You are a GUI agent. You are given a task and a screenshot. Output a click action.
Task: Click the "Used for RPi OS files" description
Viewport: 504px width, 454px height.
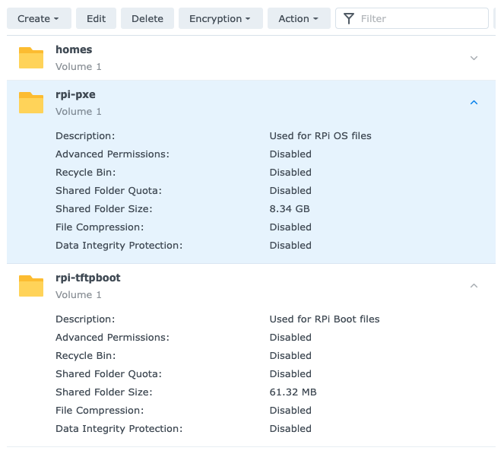pos(320,136)
